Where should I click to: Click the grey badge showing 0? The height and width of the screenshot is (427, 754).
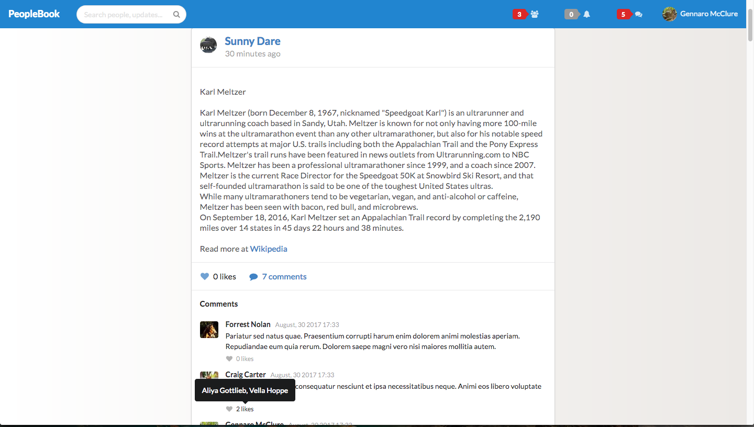[x=572, y=15]
